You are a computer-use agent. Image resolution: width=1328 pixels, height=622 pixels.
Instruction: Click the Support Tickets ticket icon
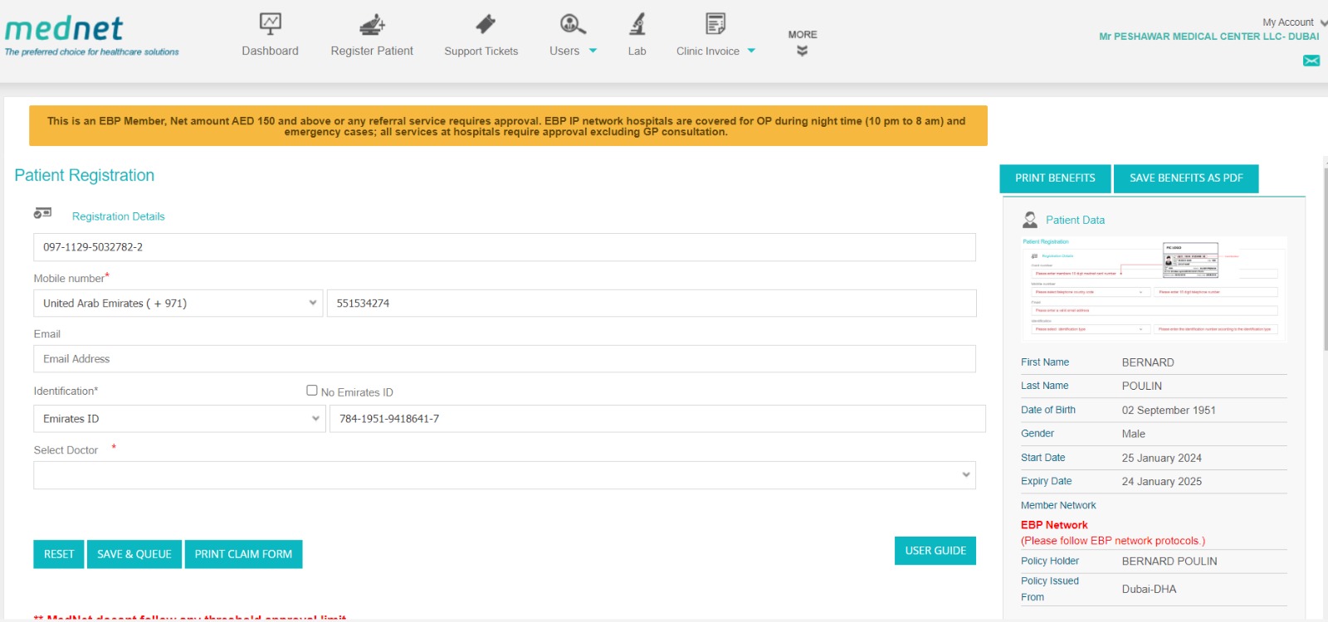pos(486,24)
